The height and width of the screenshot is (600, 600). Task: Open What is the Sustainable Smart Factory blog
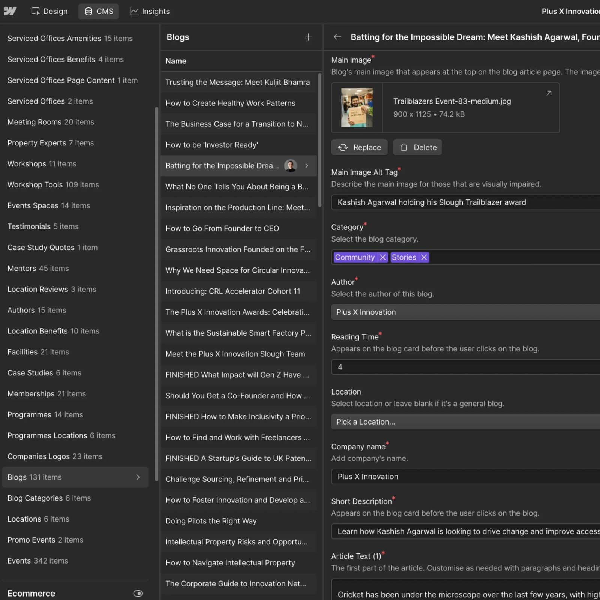coord(238,333)
